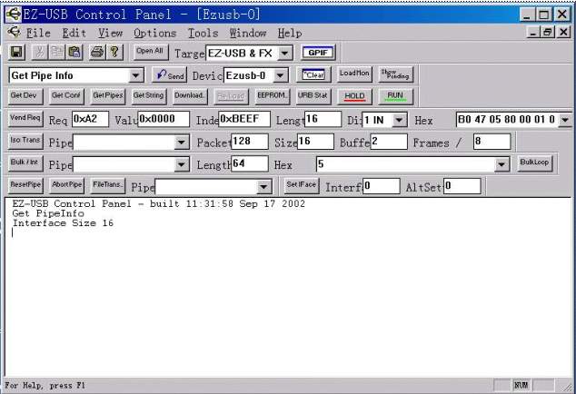Screen dimensions: 576x394
Task: Click the Paste clipboard icon
Action: [74, 52]
